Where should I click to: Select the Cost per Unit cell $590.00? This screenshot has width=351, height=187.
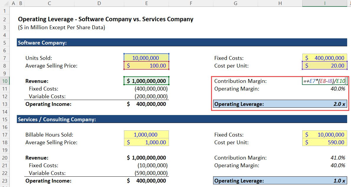pyautogui.click(x=325, y=142)
